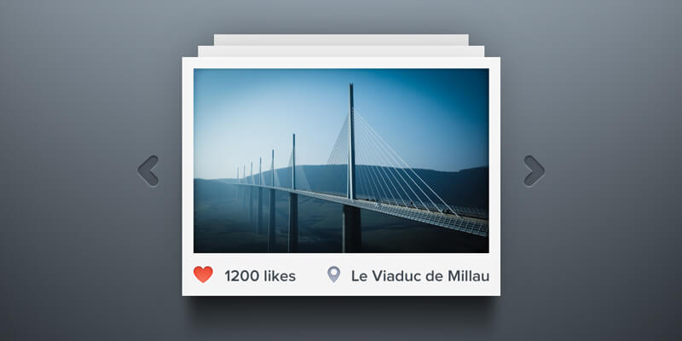Select the rearmost card at top of stack
This screenshot has width=682, height=341.
coord(341,39)
